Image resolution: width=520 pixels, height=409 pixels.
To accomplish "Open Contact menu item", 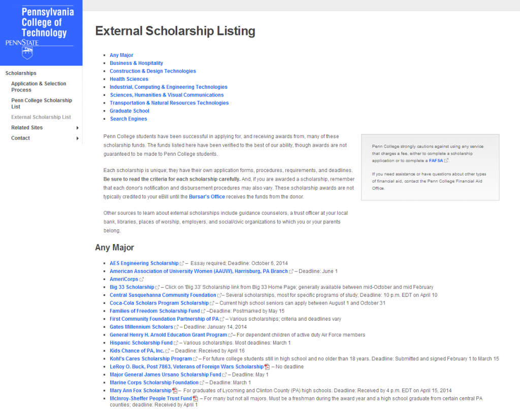I will pos(20,138).
